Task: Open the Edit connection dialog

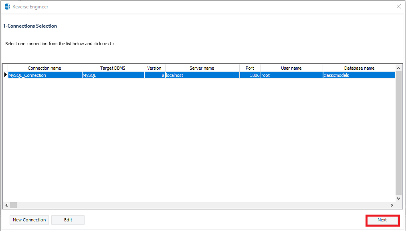Action: point(68,220)
